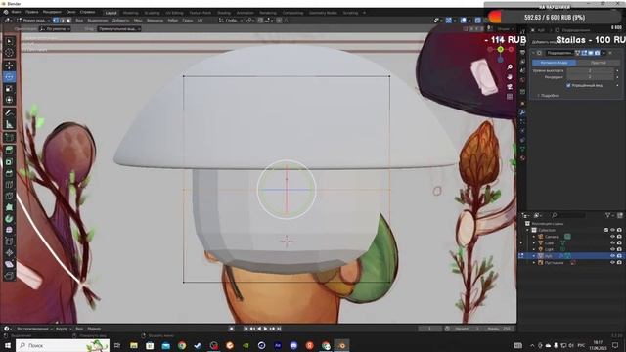Expand the Cube item in the outliner
Viewport: 626px width, 352px height.
coord(534,242)
